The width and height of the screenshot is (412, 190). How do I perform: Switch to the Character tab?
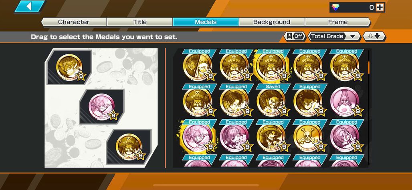(74, 22)
